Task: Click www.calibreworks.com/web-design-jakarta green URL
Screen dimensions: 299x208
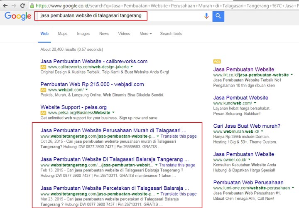Action: point(88,67)
